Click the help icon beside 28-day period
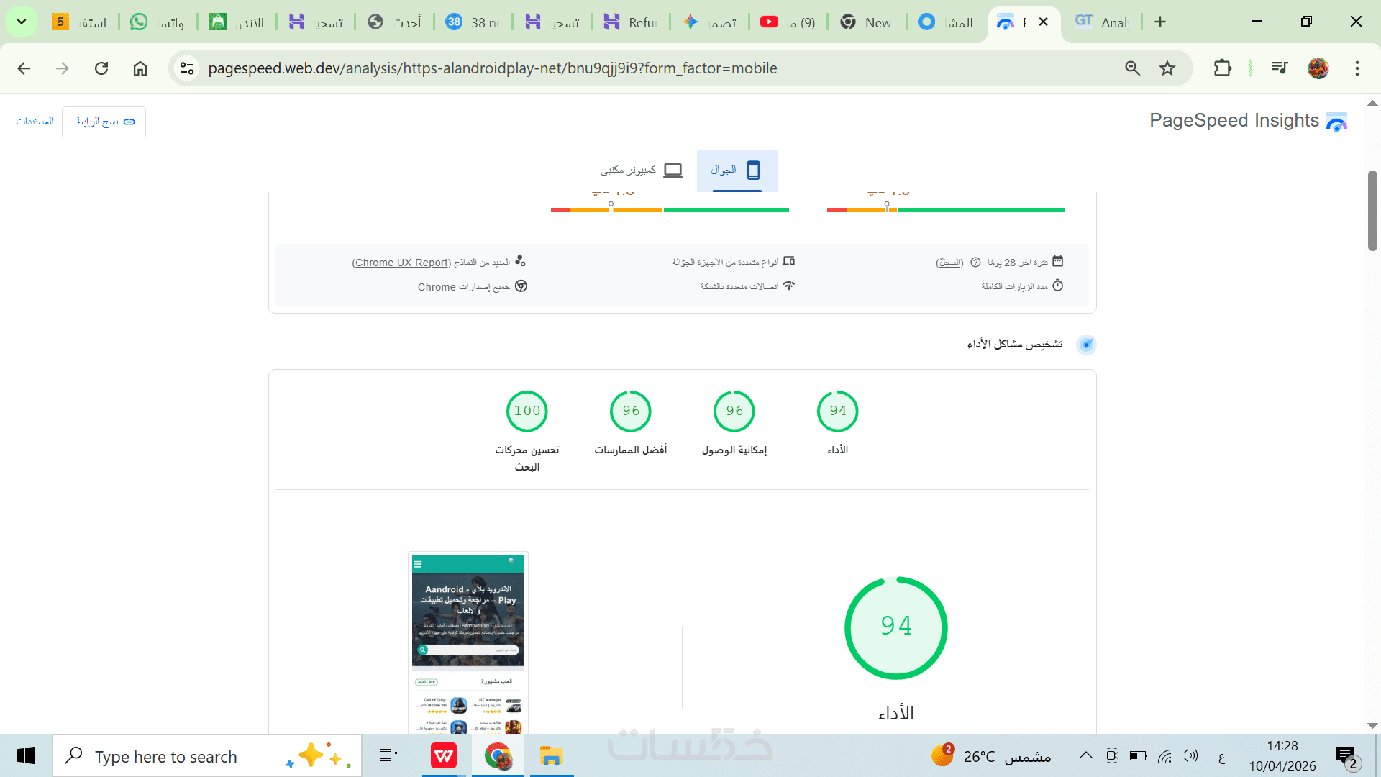The image size is (1381, 777). tap(975, 263)
